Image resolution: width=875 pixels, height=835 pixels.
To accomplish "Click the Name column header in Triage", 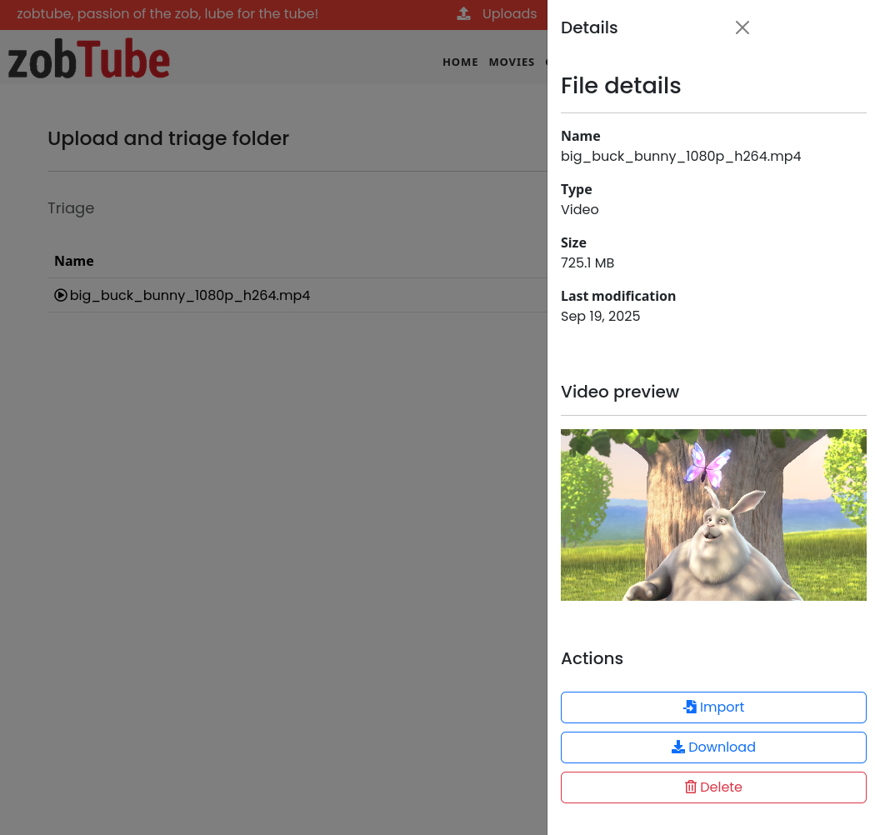I will [x=73, y=261].
